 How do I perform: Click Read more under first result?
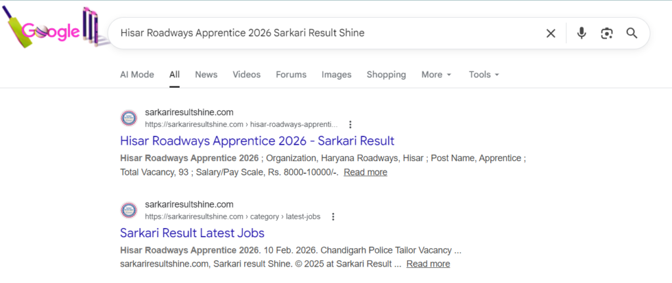click(x=365, y=172)
